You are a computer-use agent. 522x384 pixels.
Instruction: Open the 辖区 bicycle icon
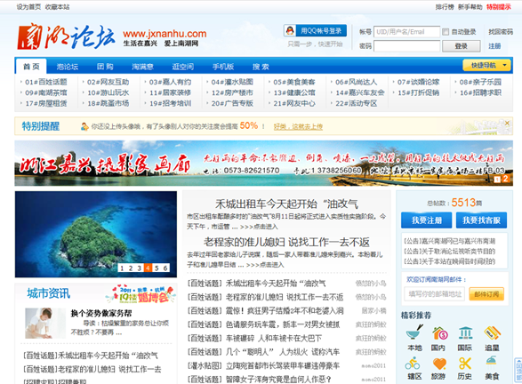coord(413,363)
